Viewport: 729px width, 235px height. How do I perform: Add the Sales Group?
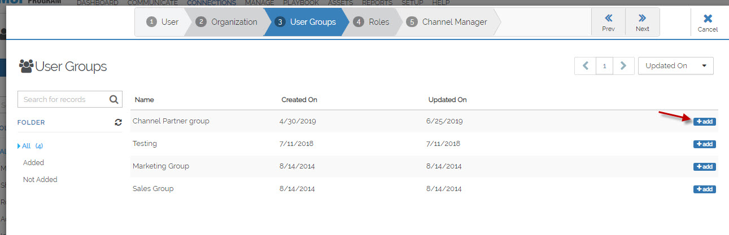(x=705, y=189)
